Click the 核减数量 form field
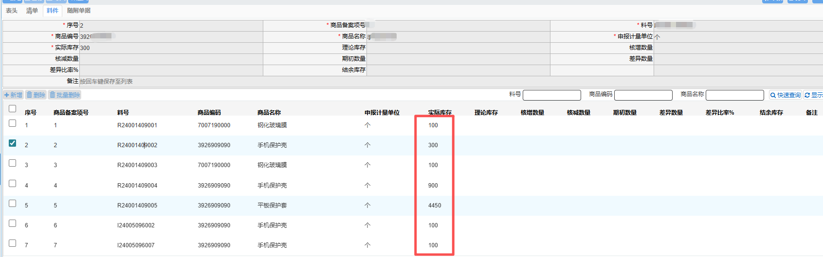Viewport: 823px width, 257px height. (171, 59)
